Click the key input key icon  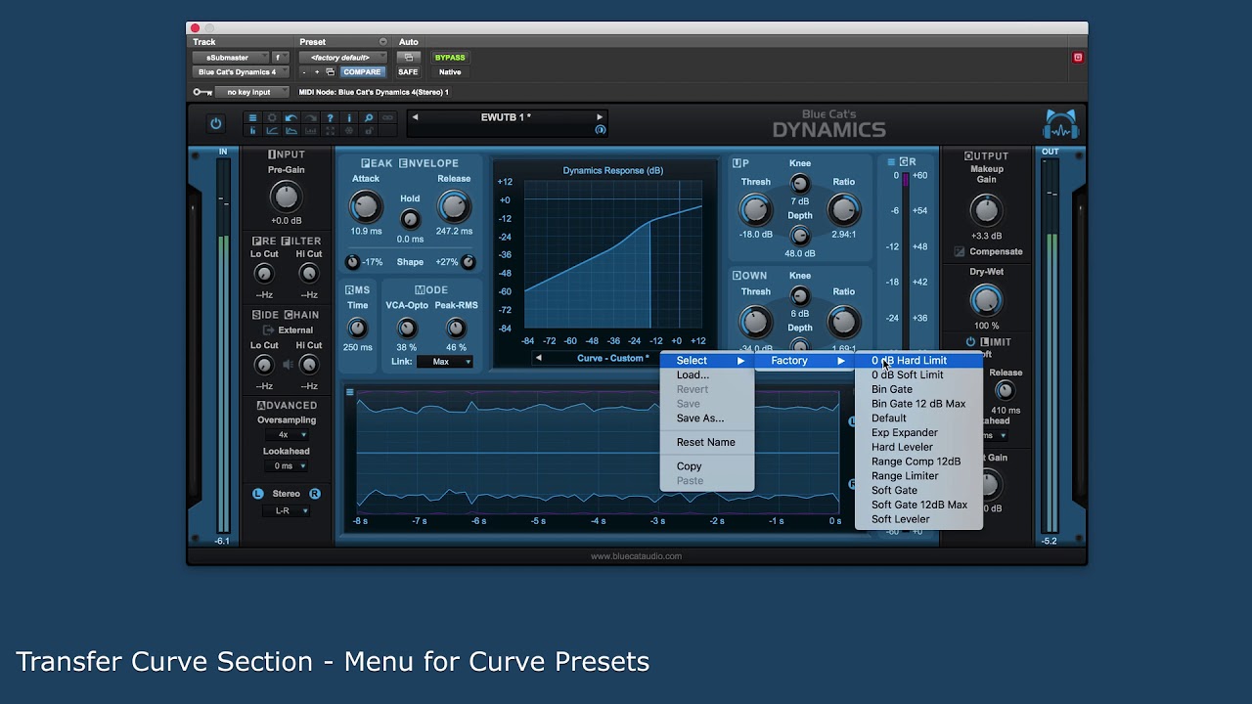click(202, 92)
